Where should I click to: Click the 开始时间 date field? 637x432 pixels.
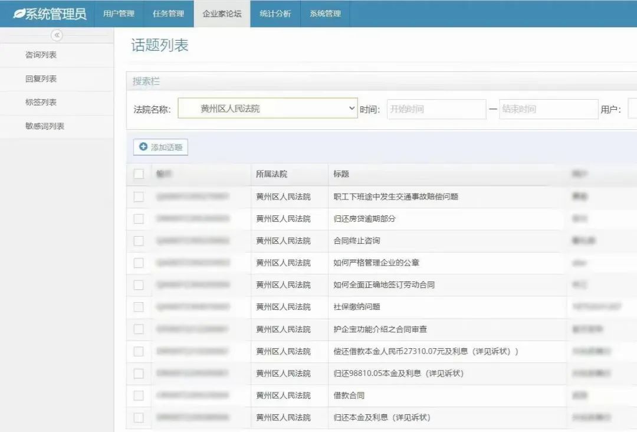click(436, 109)
